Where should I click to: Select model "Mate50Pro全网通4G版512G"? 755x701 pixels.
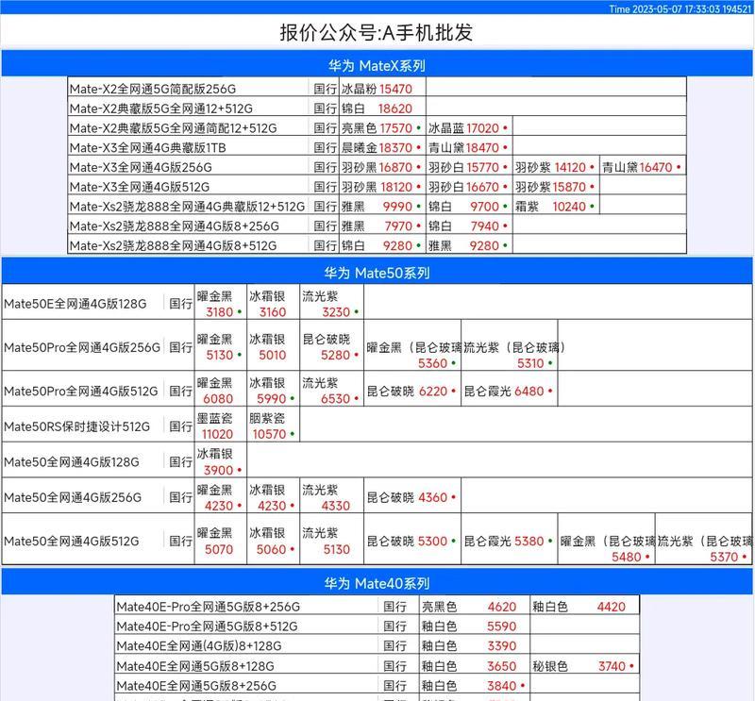tap(81, 391)
